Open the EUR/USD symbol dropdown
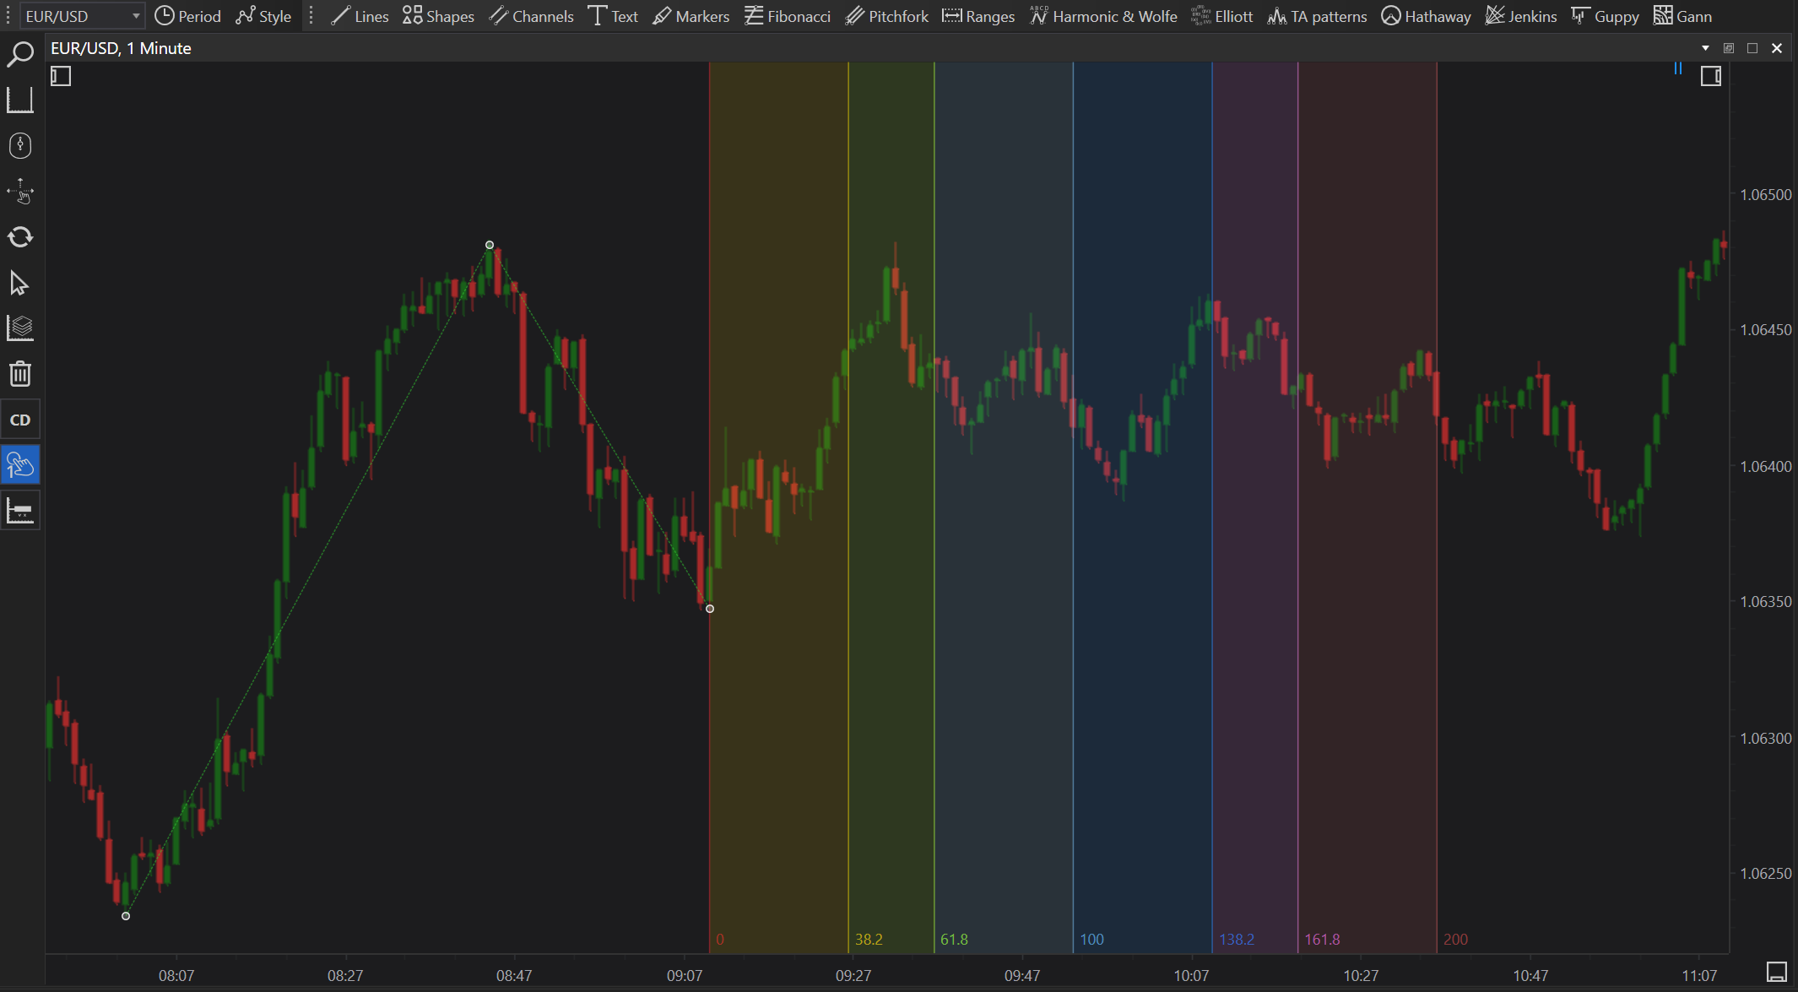The width and height of the screenshot is (1798, 992). (135, 16)
